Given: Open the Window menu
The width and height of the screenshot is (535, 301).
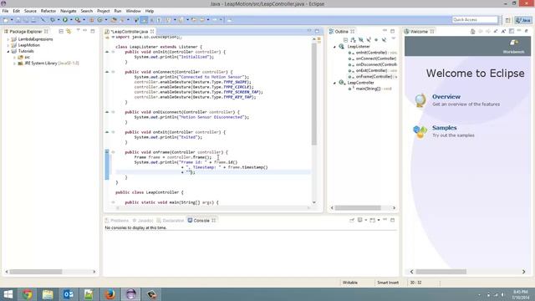Looking at the screenshot, I should [x=133, y=11].
